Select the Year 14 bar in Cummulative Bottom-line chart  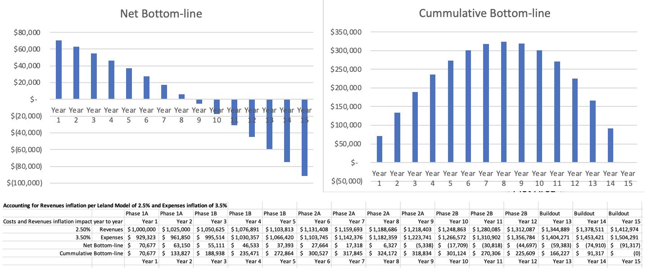pos(610,145)
